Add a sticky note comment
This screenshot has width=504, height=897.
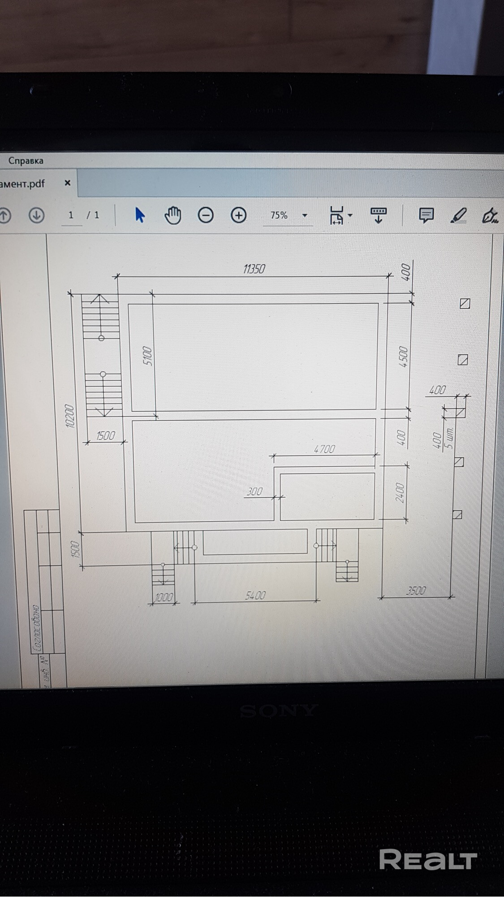coord(426,215)
